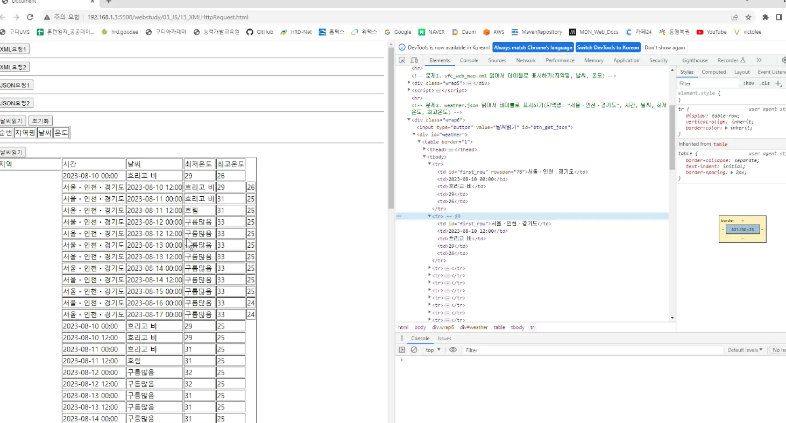Image resolution: width=786 pixels, height=423 pixels.
Task: Toggle the .cls class editor
Action: (x=764, y=83)
